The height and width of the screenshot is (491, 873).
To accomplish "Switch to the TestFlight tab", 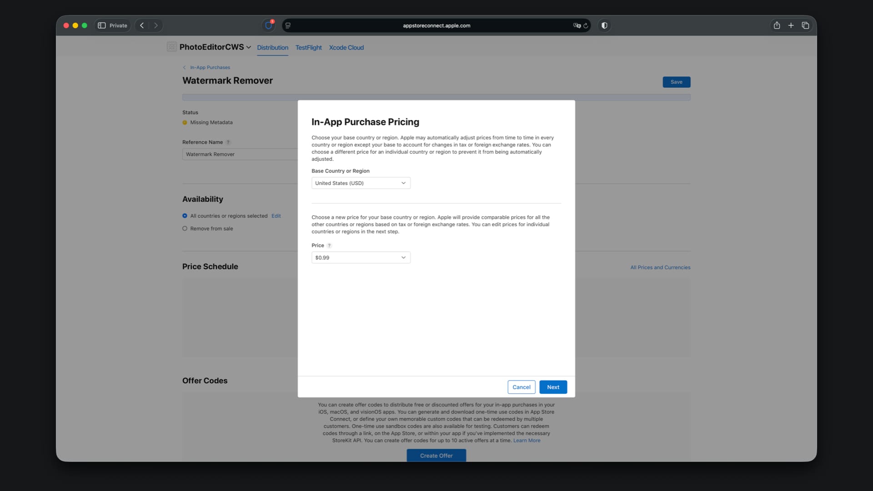I will tap(308, 47).
